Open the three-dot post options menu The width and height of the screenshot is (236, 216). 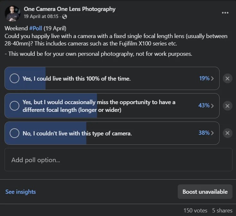225,13
